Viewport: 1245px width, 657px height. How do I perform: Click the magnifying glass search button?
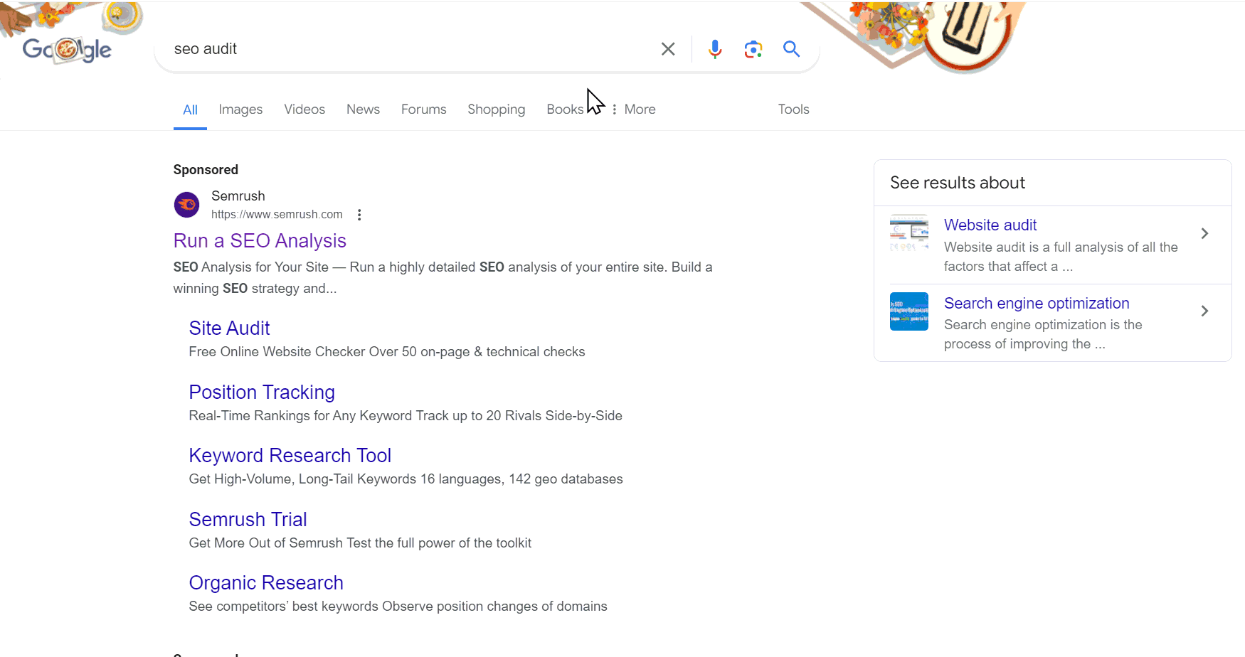point(792,49)
